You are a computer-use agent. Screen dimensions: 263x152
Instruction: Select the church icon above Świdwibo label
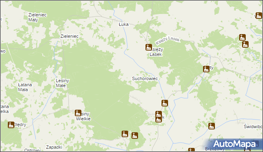[212, 126]
